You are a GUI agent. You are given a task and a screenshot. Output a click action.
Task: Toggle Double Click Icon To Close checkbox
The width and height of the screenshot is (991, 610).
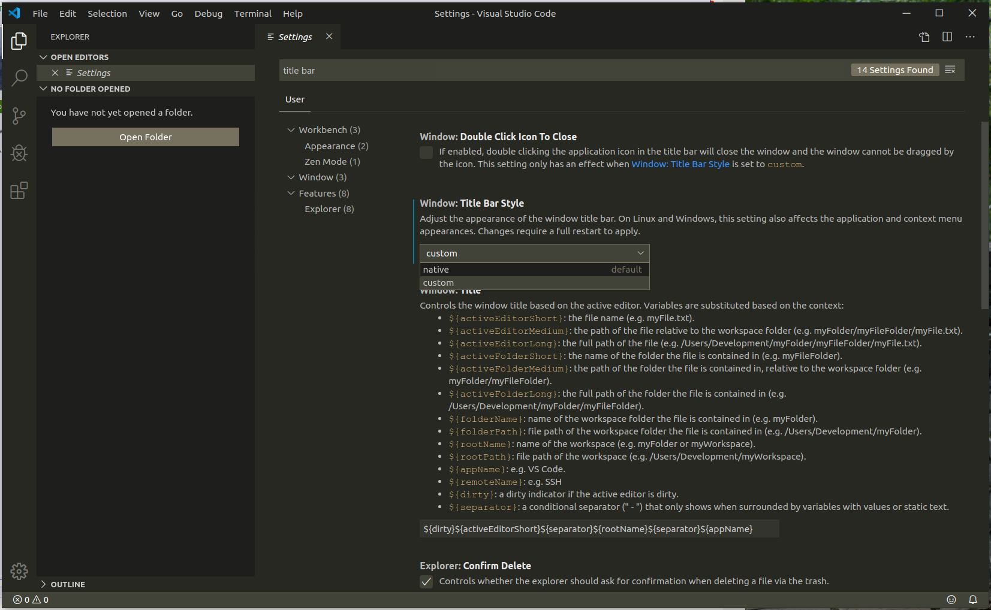click(x=426, y=152)
